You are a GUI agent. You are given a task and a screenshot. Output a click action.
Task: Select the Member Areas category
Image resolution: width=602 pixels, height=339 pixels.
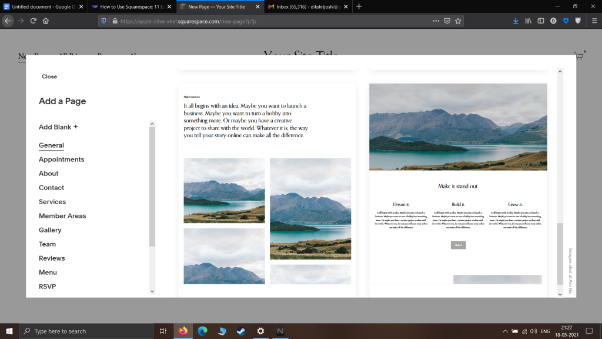pos(62,216)
